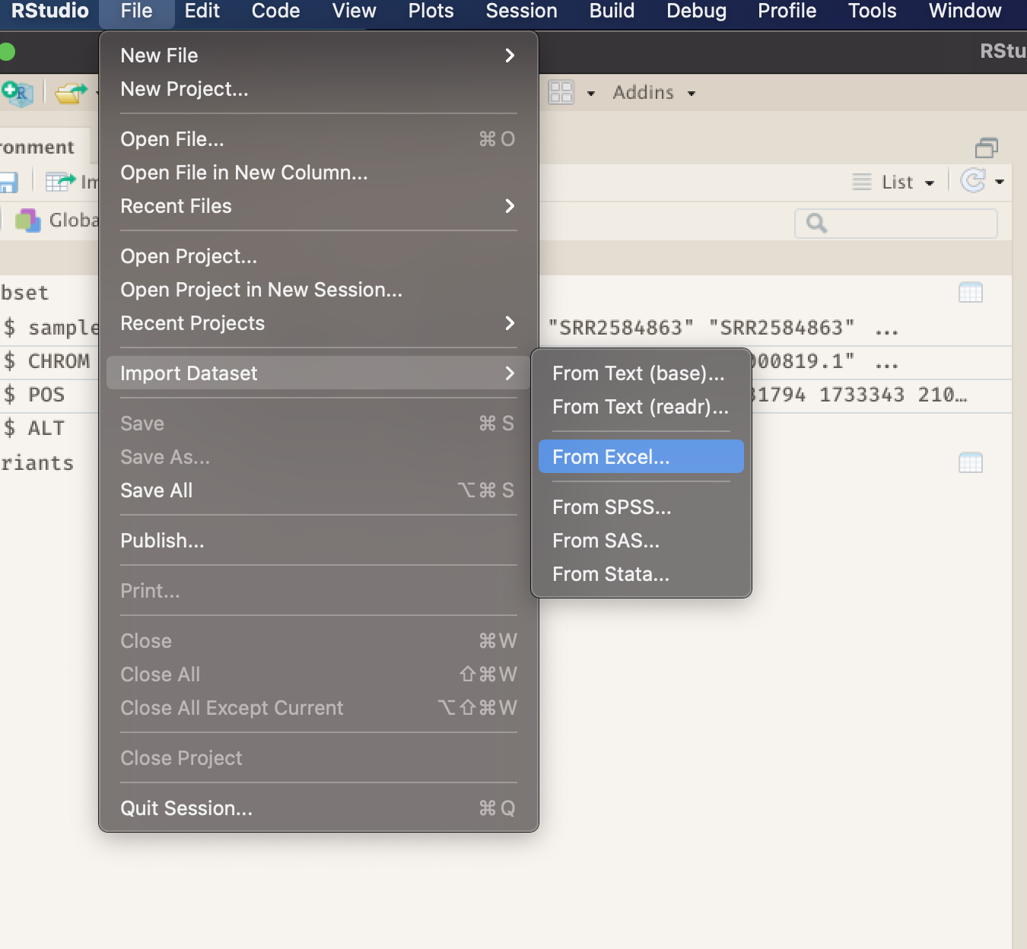Click the new file icon with green plus
Image resolution: width=1027 pixels, height=949 pixels.
click(15, 94)
